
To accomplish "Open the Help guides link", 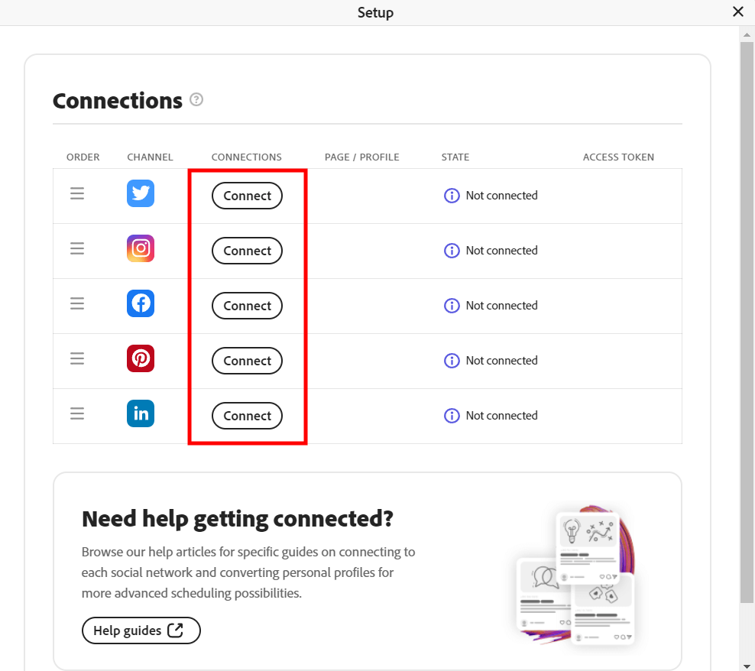I will (141, 630).
